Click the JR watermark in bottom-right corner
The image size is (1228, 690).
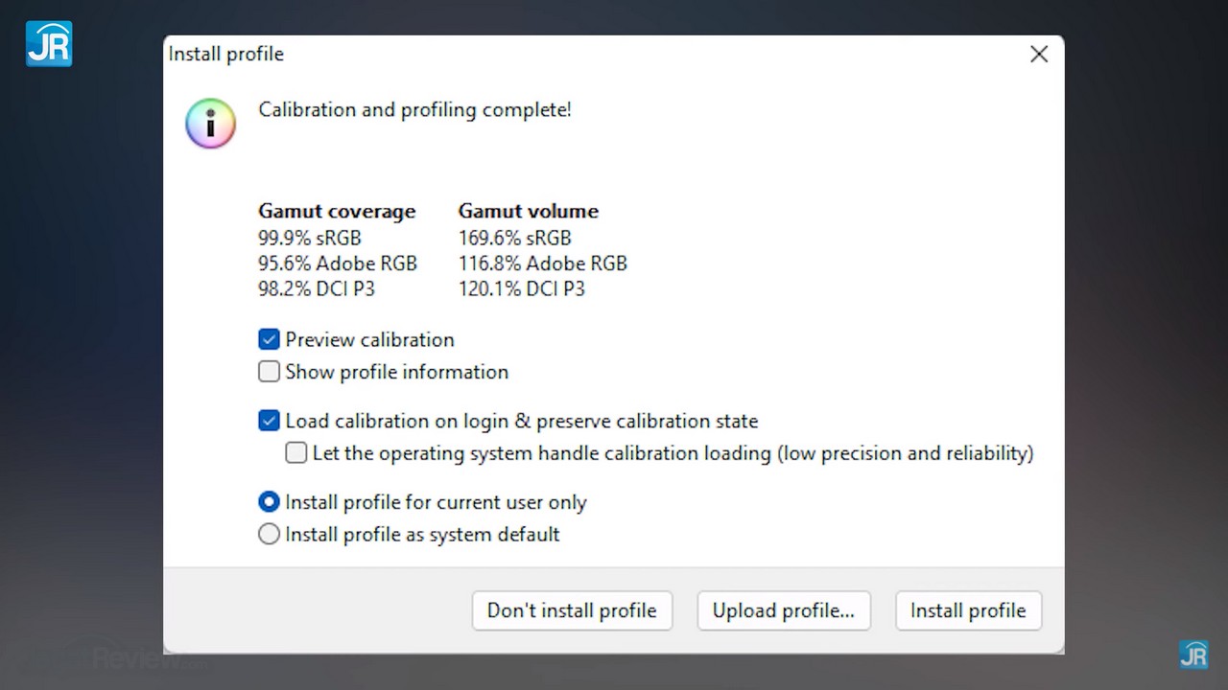[x=1193, y=655]
